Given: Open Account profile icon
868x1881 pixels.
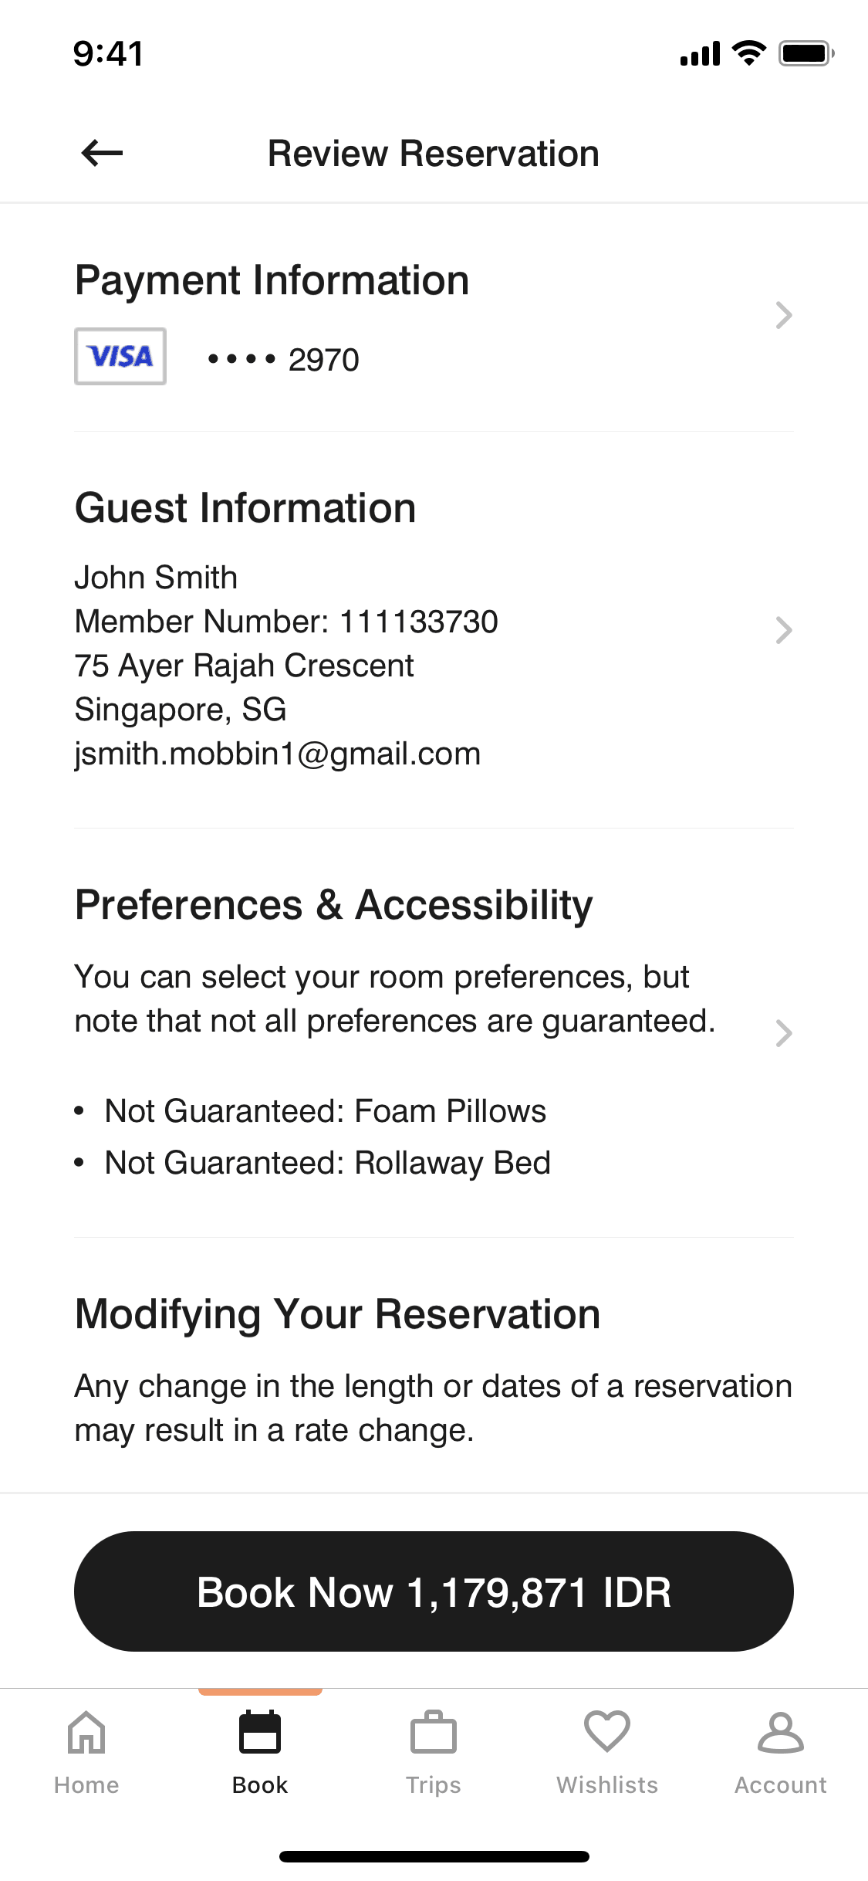Looking at the screenshot, I should (781, 1733).
